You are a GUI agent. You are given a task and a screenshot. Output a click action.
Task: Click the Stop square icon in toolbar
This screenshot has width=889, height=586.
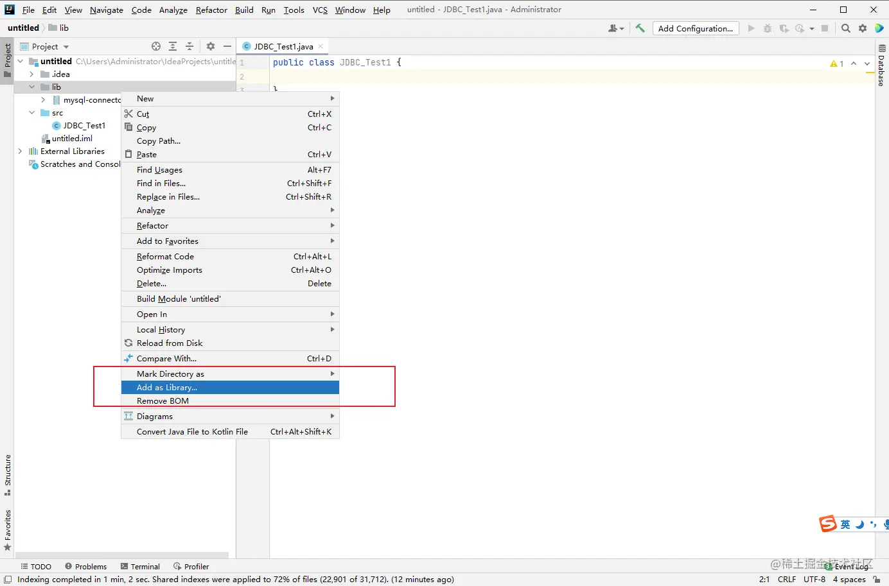825,28
